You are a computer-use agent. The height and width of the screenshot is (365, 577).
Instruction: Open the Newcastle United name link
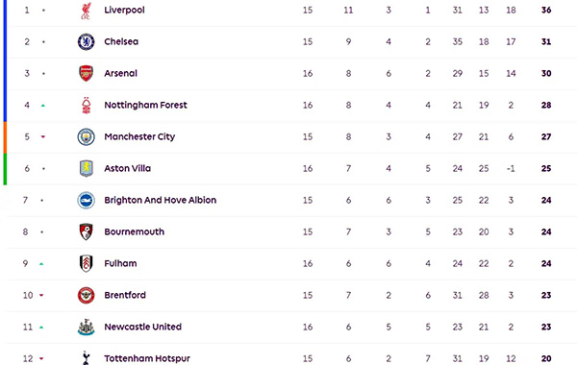[x=142, y=327]
